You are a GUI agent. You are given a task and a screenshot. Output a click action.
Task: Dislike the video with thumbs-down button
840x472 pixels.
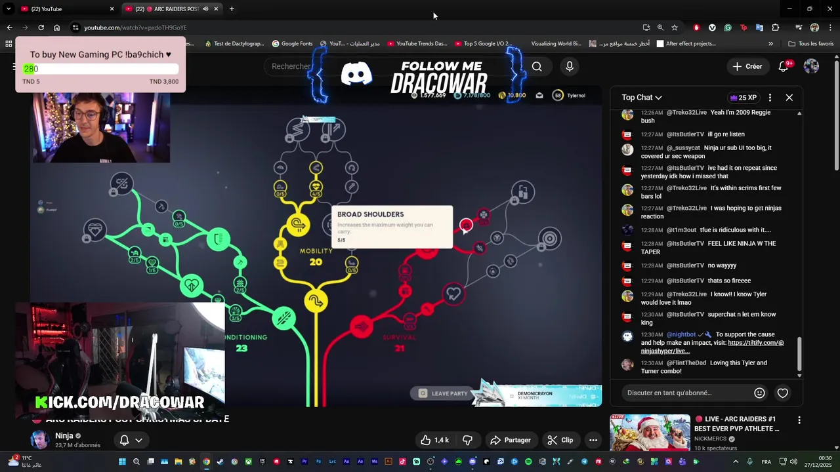[x=468, y=440]
